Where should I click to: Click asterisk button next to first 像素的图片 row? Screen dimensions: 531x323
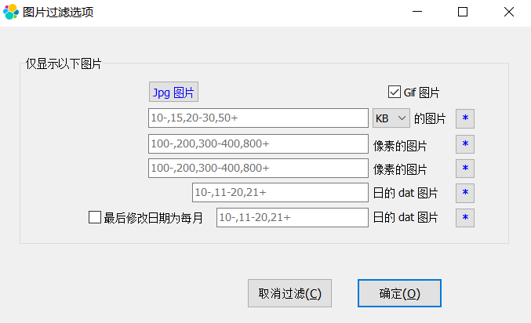click(x=464, y=144)
